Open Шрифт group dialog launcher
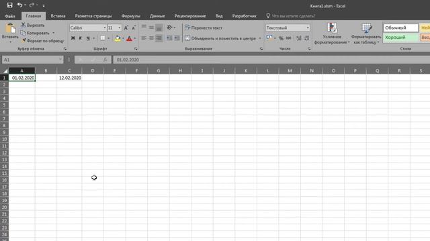Viewport: 430px width, 241px height. [x=136, y=49]
